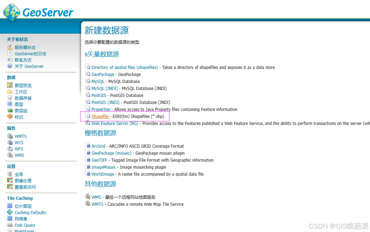This screenshot has width=370, height=232.
Task: Select the ImageMosaic raster source
Action: [104, 167]
